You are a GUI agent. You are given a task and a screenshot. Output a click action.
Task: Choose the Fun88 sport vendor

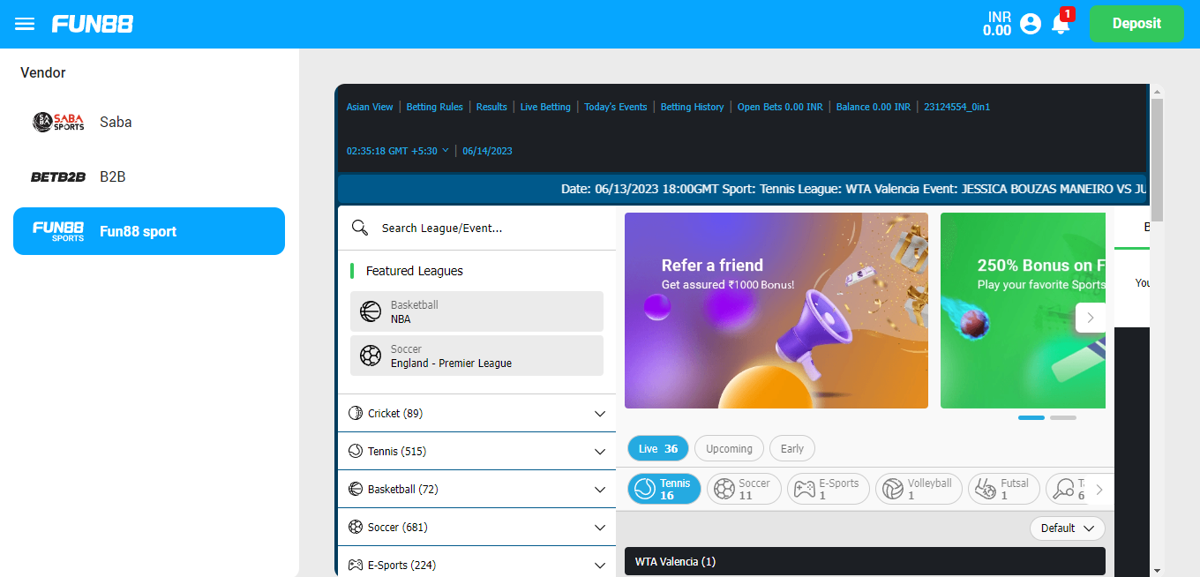(x=149, y=231)
